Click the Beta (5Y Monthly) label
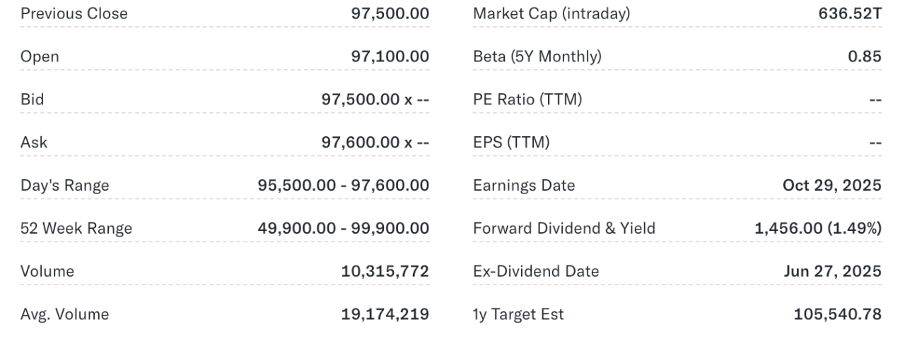 click(537, 57)
